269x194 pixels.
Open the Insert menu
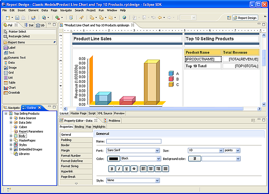click(x=22, y=10)
